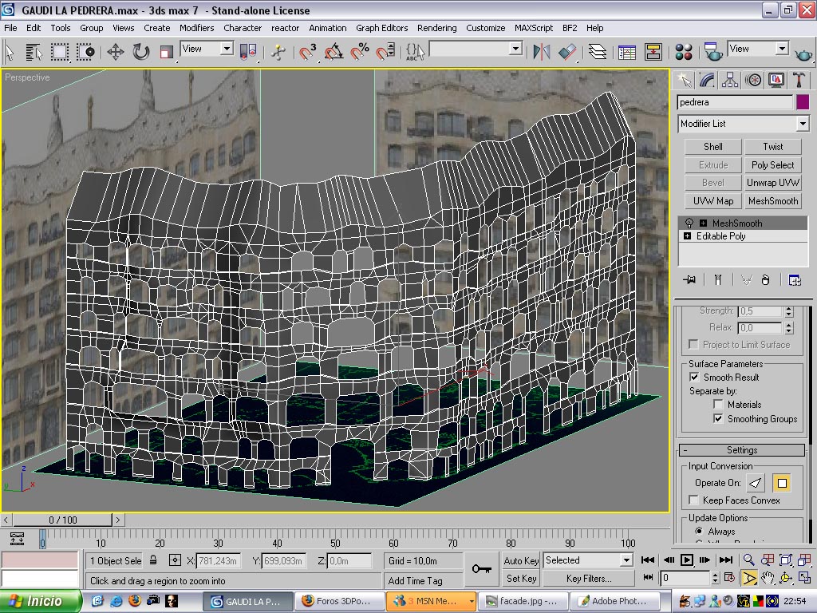Click the Unwrap UVW button
Screen dimensions: 817x613
[x=772, y=183]
